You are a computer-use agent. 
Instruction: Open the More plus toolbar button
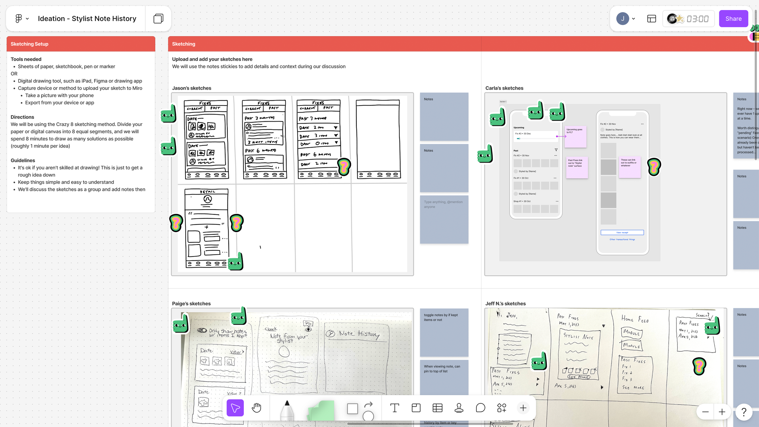(x=523, y=408)
